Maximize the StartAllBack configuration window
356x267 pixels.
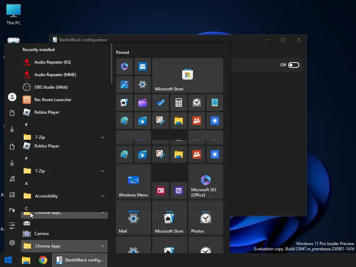pos(283,40)
